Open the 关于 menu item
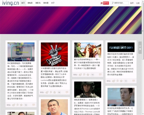144x115 pixels. point(53,3)
